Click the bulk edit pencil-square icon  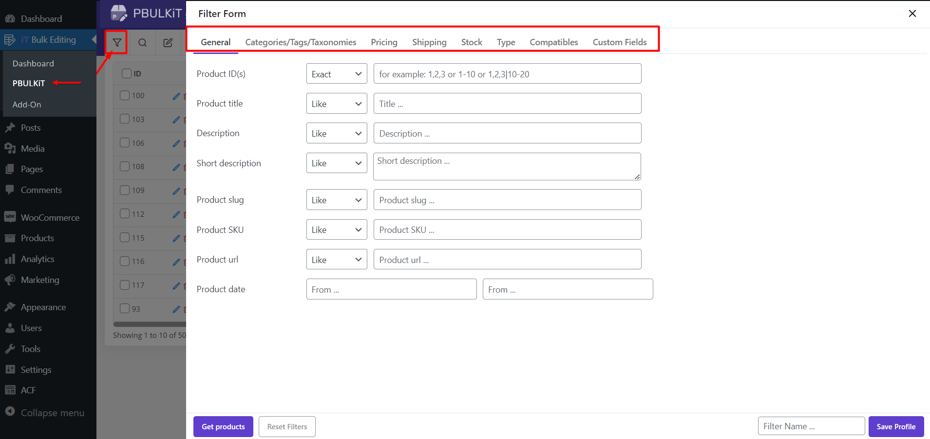pyautogui.click(x=168, y=43)
